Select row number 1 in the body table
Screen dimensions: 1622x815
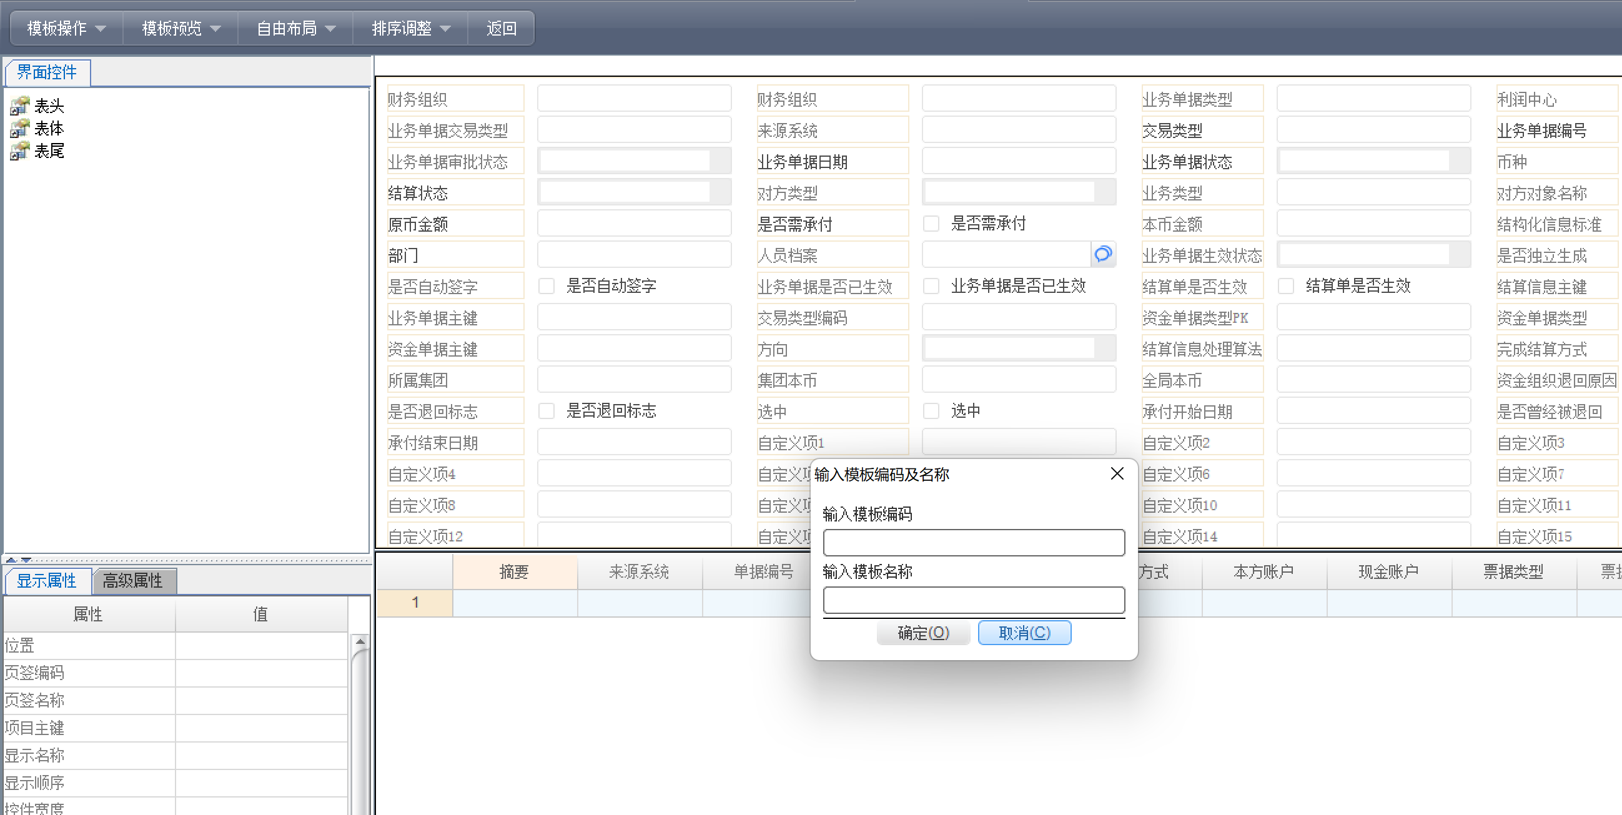tap(415, 602)
